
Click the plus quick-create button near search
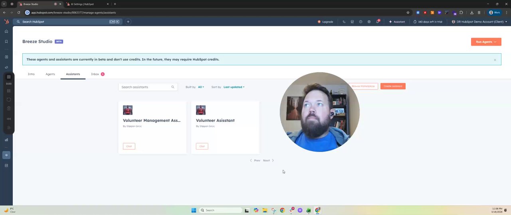[x=128, y=21]
